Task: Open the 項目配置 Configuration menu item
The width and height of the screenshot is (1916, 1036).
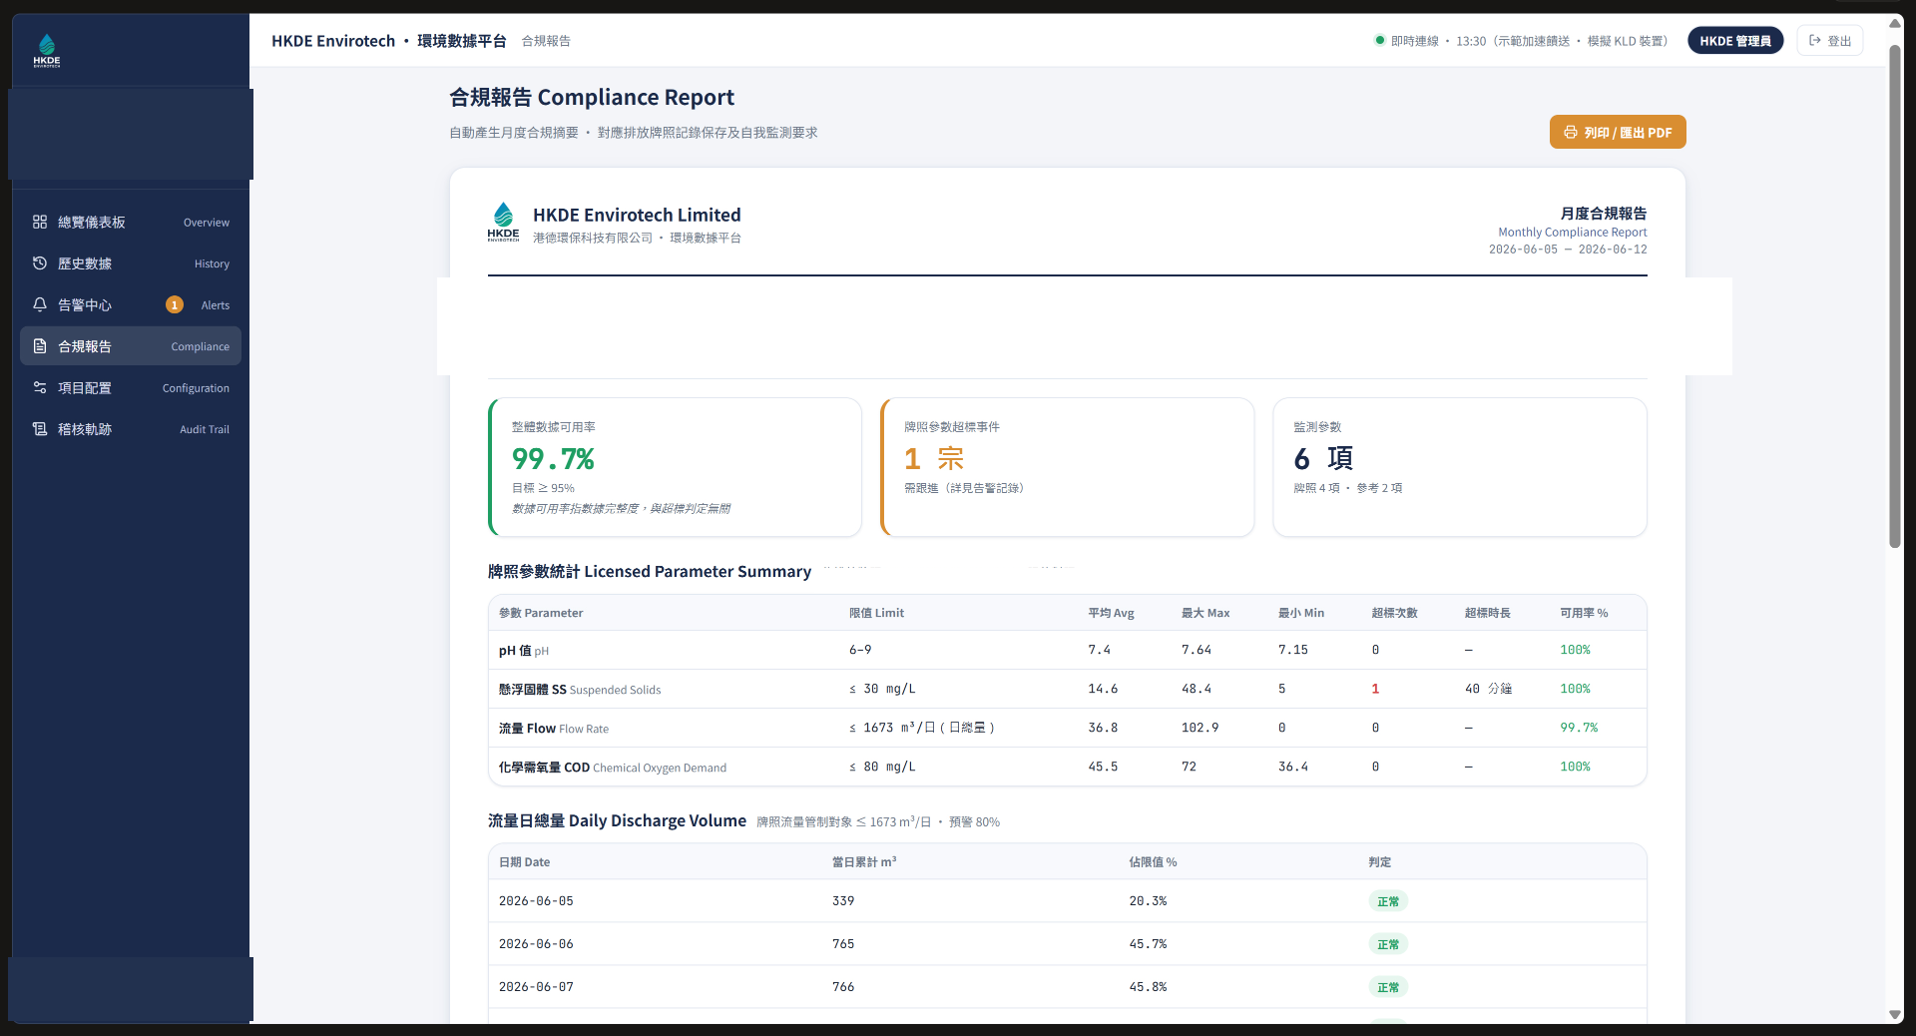Action: [x=131, y=387]
